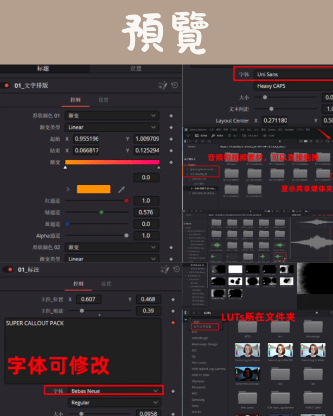The height and width of the screenshot is (416, 333).
Task: Pick a color with the eyedropper tool
Action: pyautogui.click(x=121, y=189)
